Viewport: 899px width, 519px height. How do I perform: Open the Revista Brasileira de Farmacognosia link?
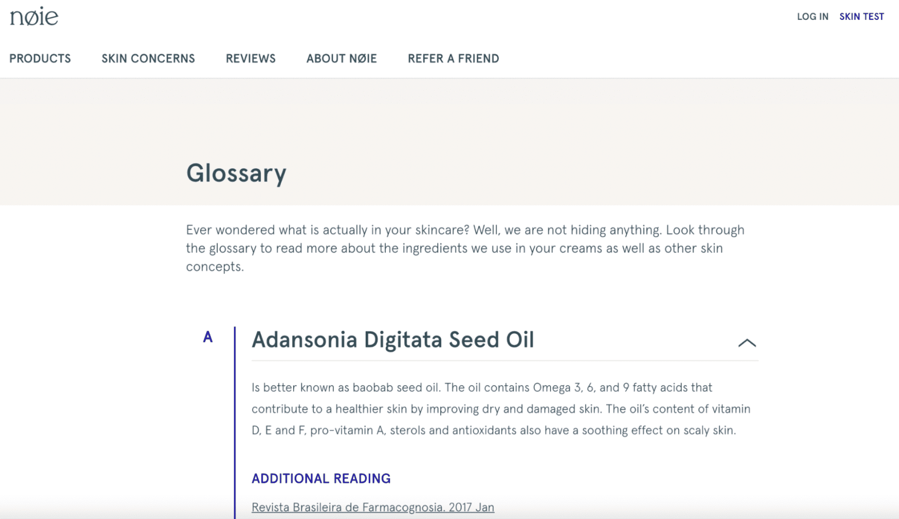pos(373,507)
